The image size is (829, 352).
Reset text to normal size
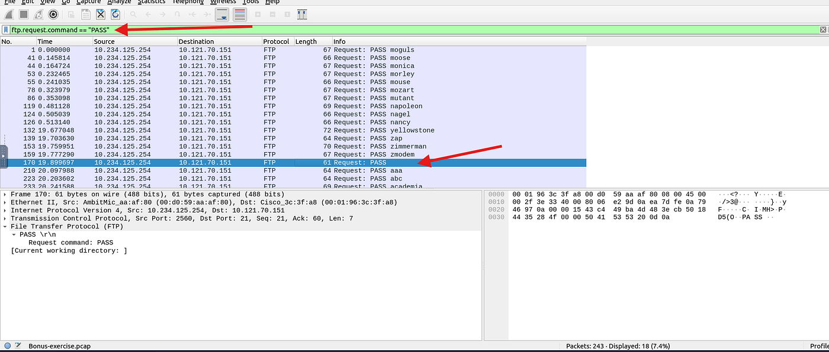288,14
